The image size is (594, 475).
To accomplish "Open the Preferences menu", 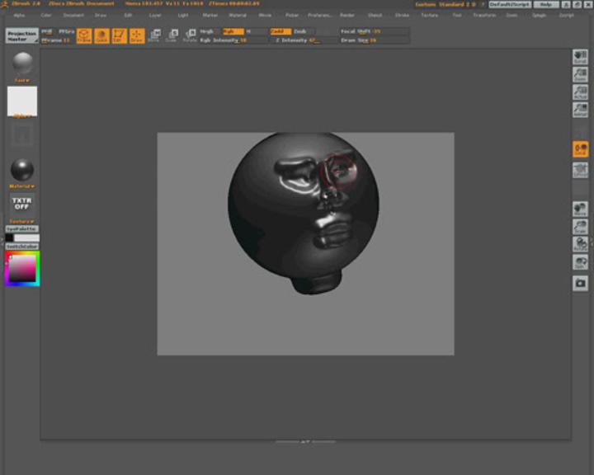I will 319,15.
